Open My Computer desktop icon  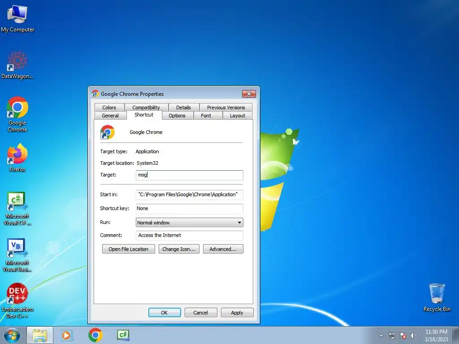pyautogui.click(x=17, y=18)
